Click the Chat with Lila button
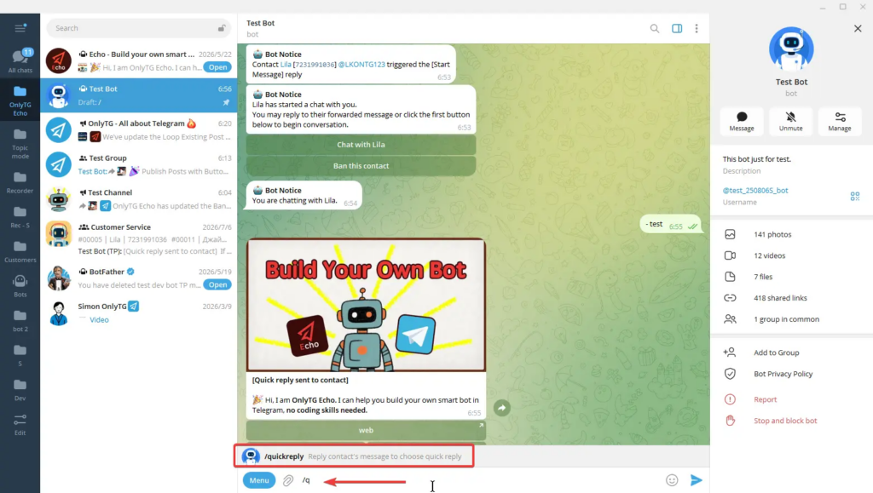The image size is (873, 493). click(361, 145)
